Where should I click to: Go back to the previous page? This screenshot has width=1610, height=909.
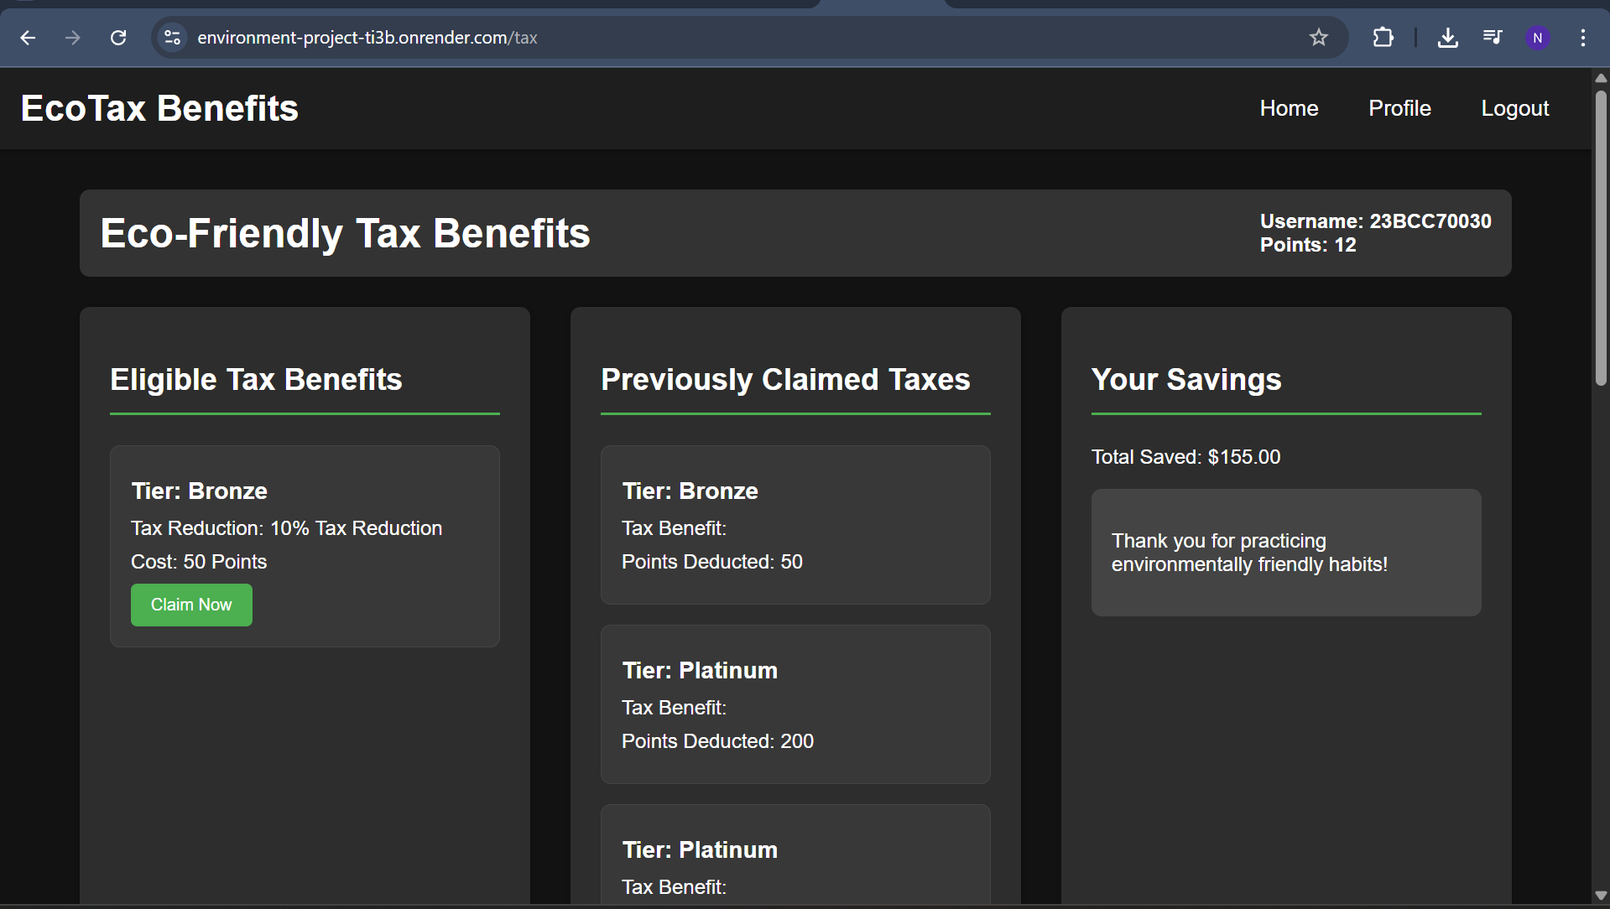point(28,38)
